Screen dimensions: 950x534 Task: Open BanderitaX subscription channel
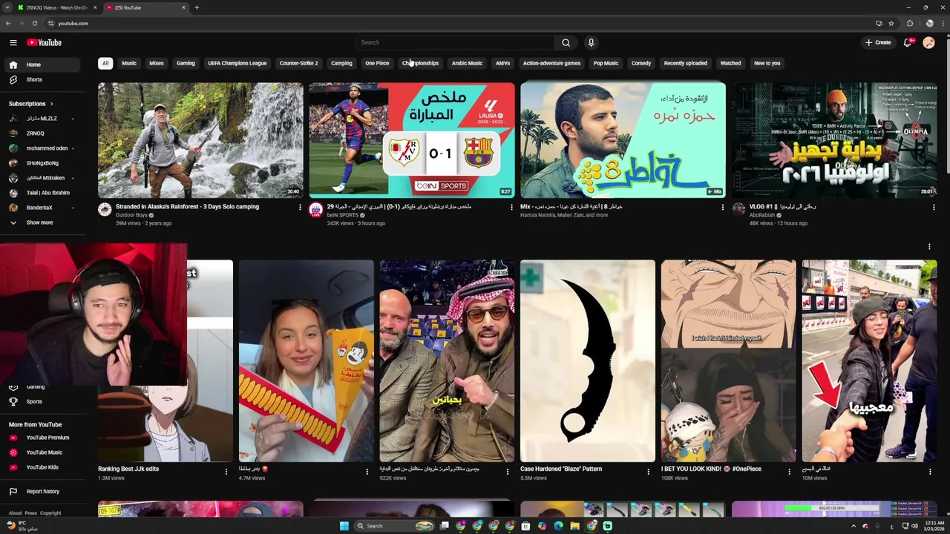(x=41, y=208)
